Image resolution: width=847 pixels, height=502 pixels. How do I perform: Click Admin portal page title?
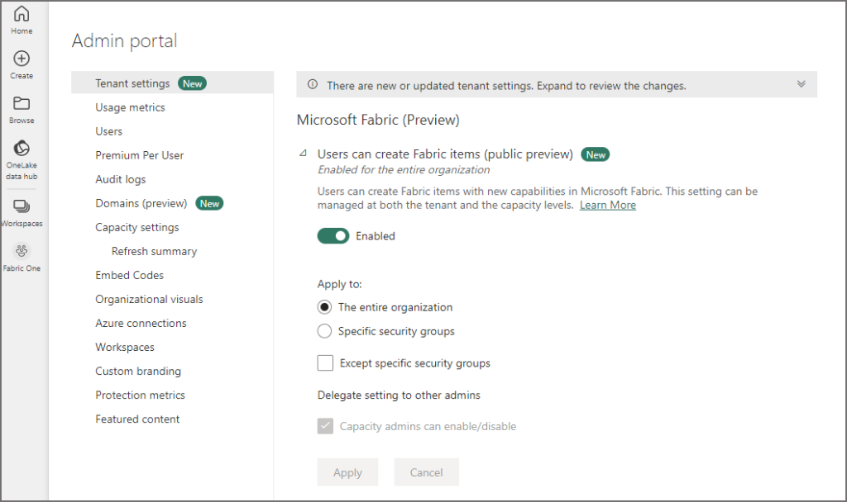(x=124, y=40)
